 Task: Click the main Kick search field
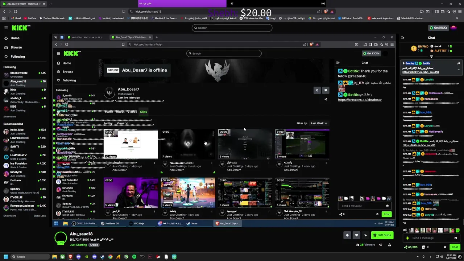[x=232, y=28]
